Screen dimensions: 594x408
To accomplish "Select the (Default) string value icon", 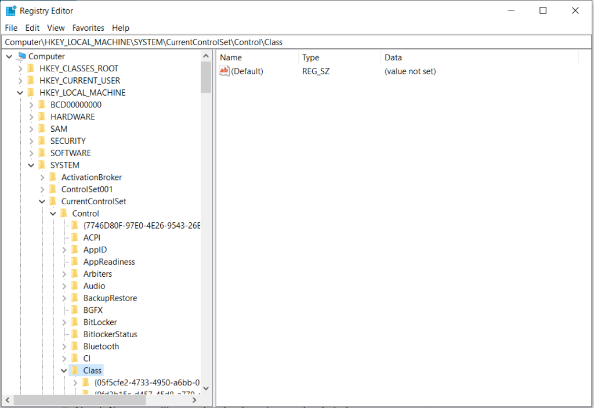I will click(x=224, y=71).
